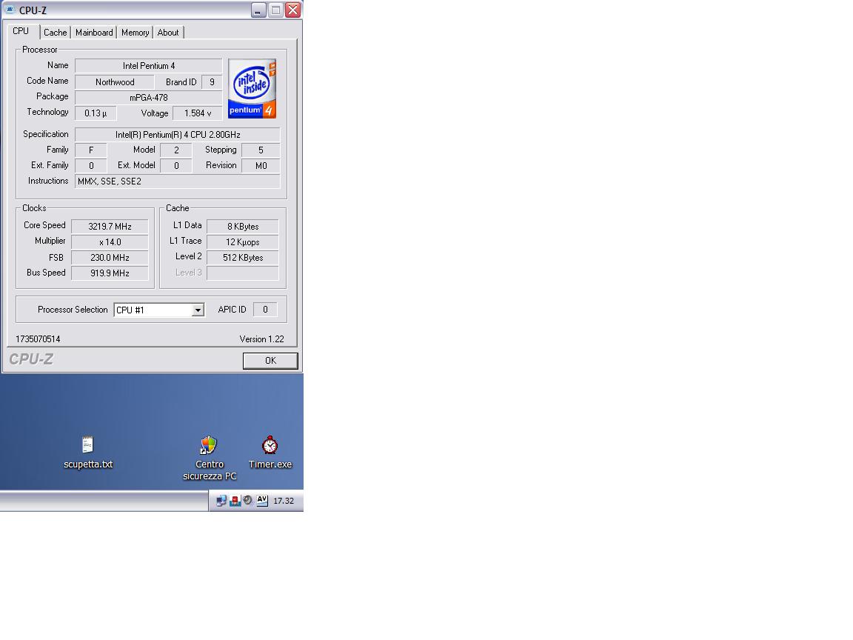Click the Specification field with '2.80GHz'
Screen dimensions: 853x640
[178, 134]
